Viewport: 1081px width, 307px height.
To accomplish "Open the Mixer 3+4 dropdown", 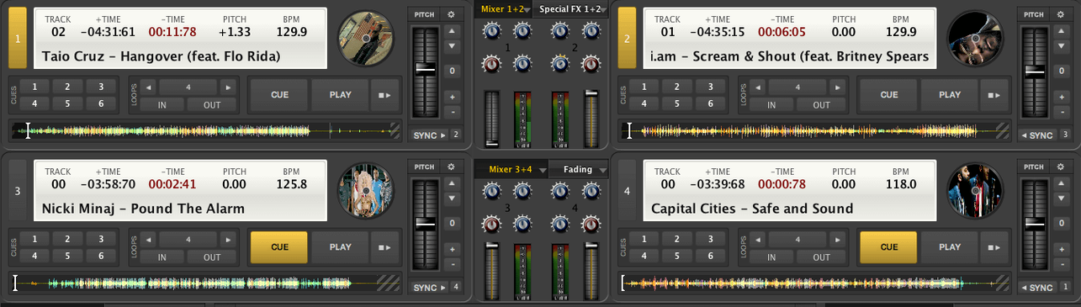I will 511,169.
